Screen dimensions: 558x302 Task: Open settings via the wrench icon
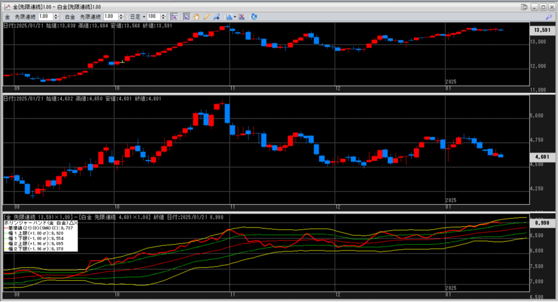pyautogui.click(x=549, y=17)
